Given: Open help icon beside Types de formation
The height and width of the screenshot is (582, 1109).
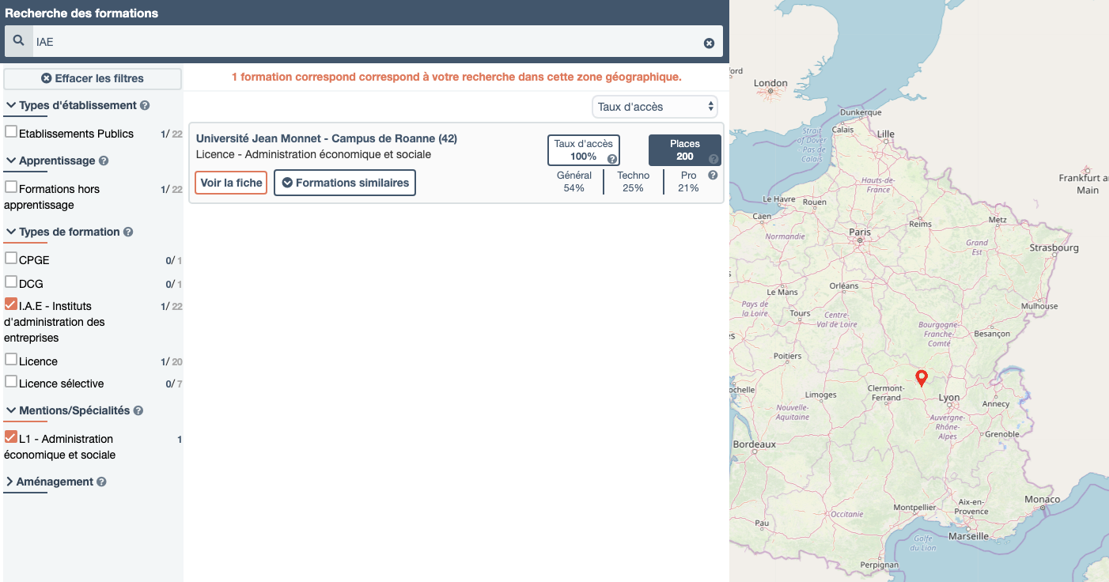Looking at the screenshot, I should click(128, 232).
